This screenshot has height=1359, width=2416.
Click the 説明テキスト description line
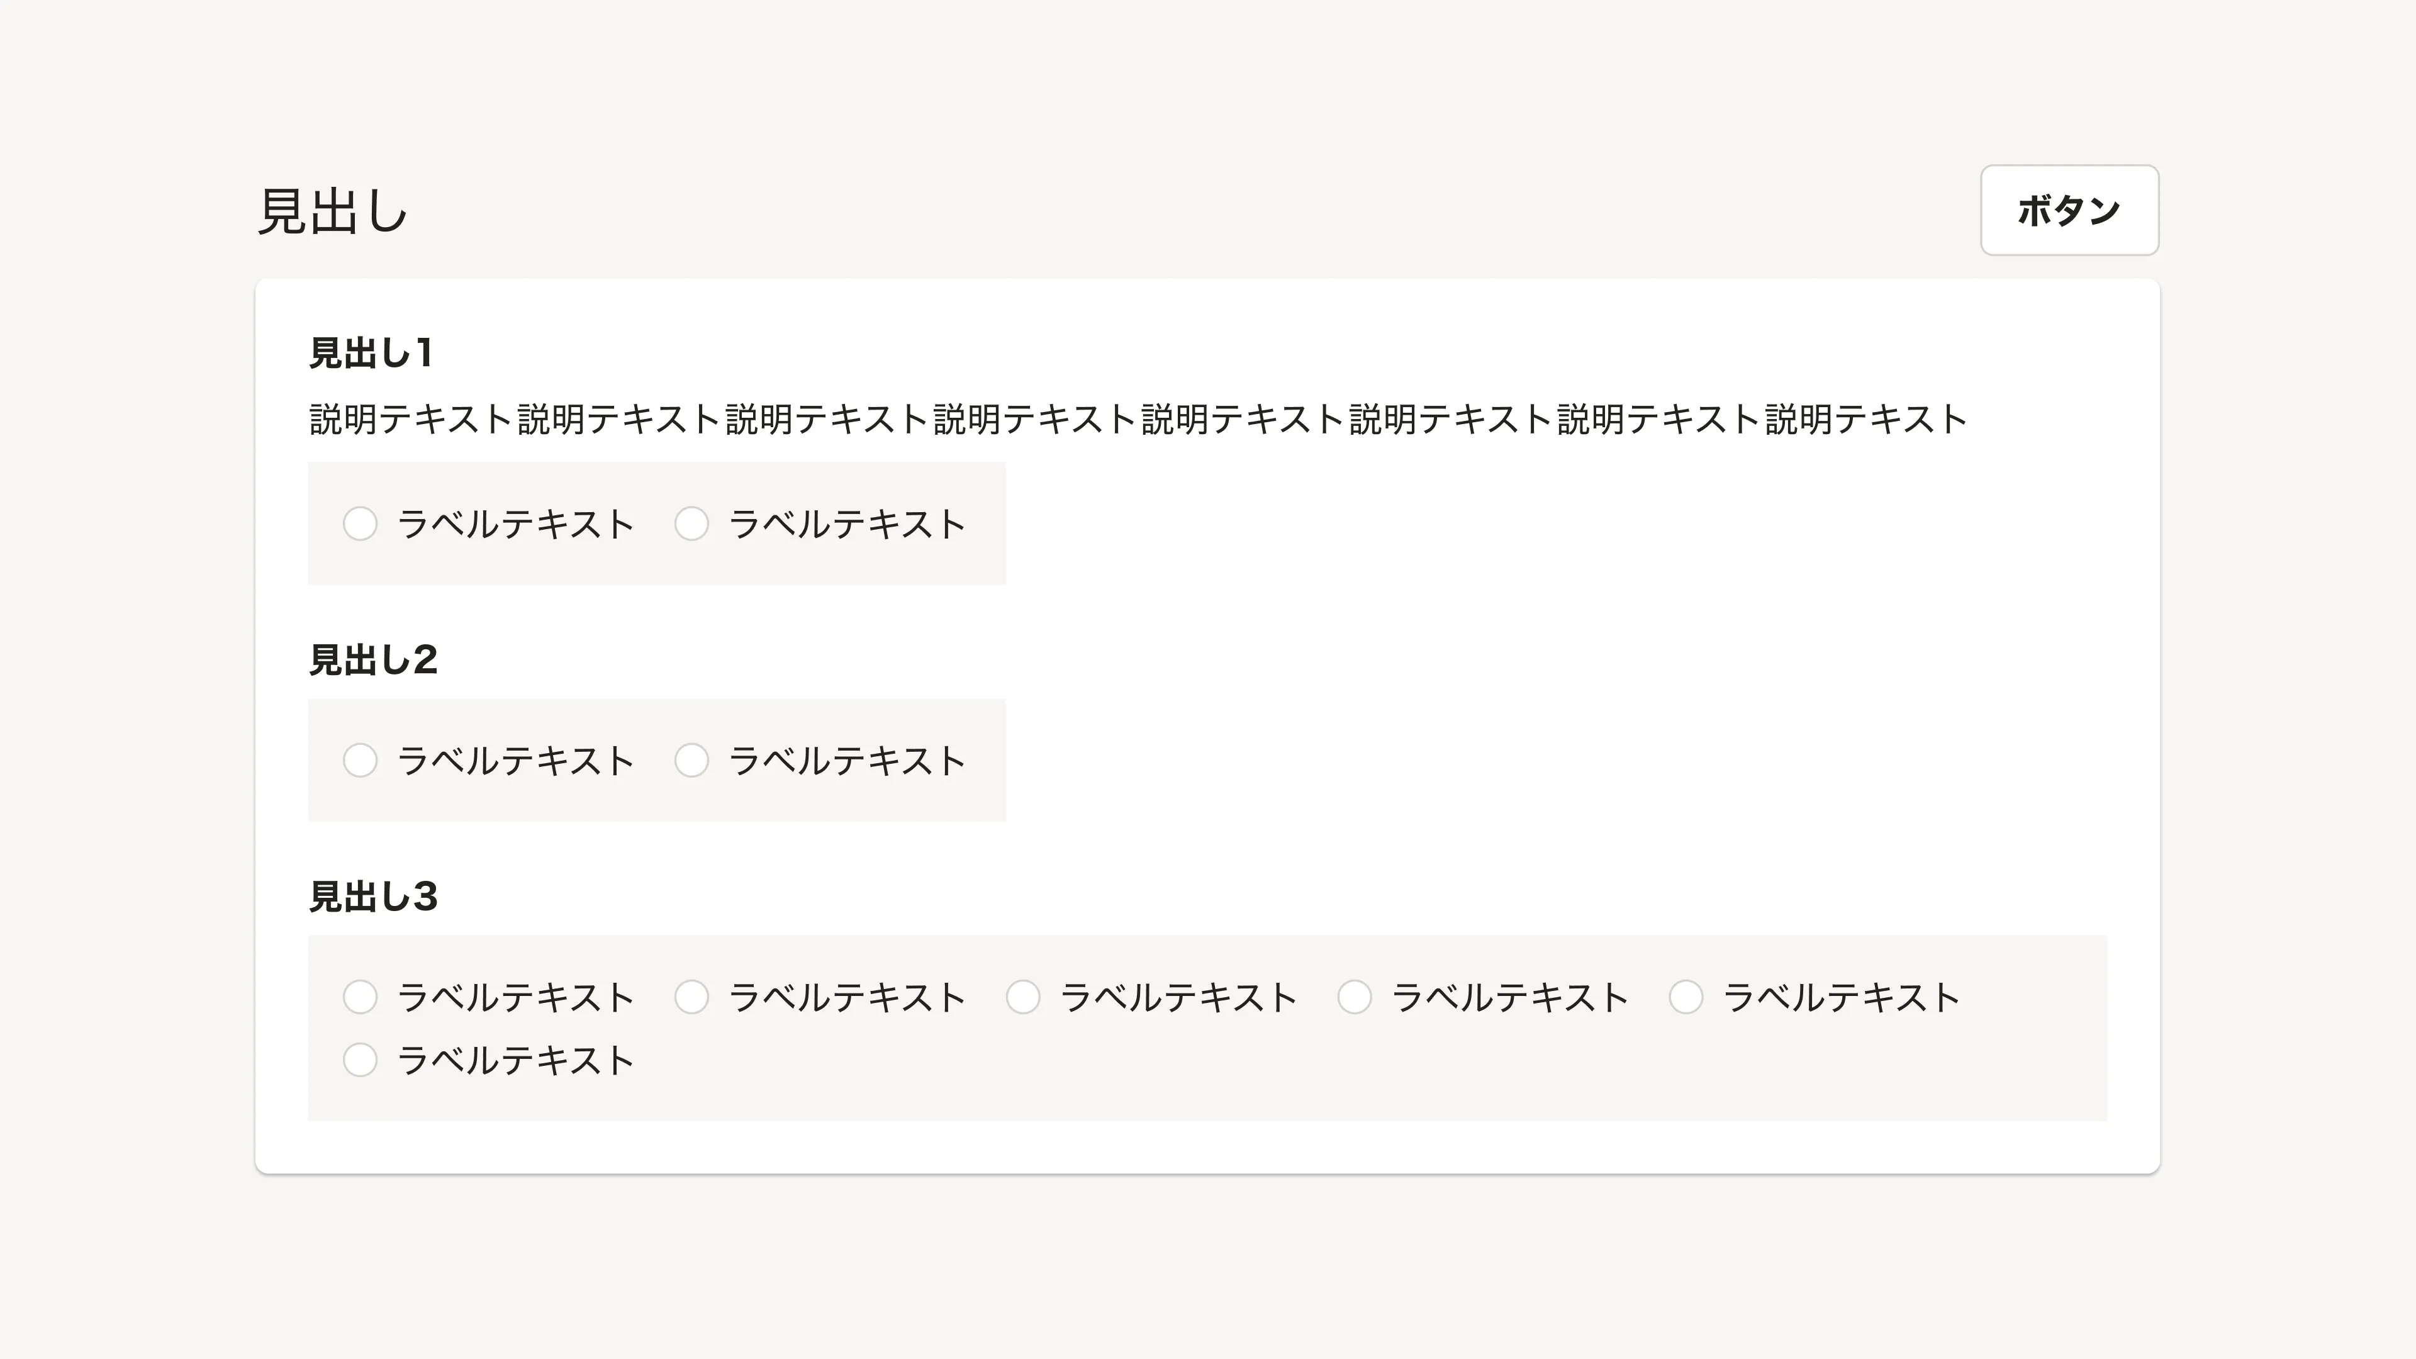(x=1138, y=419)
